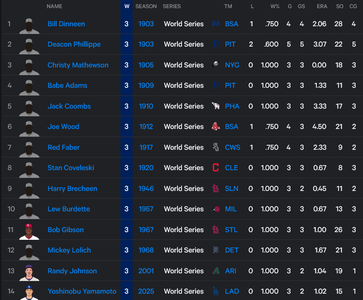Click the MIL team abbreviation link
This screenshot has width=363, height=300.
(x=231, y=209)
